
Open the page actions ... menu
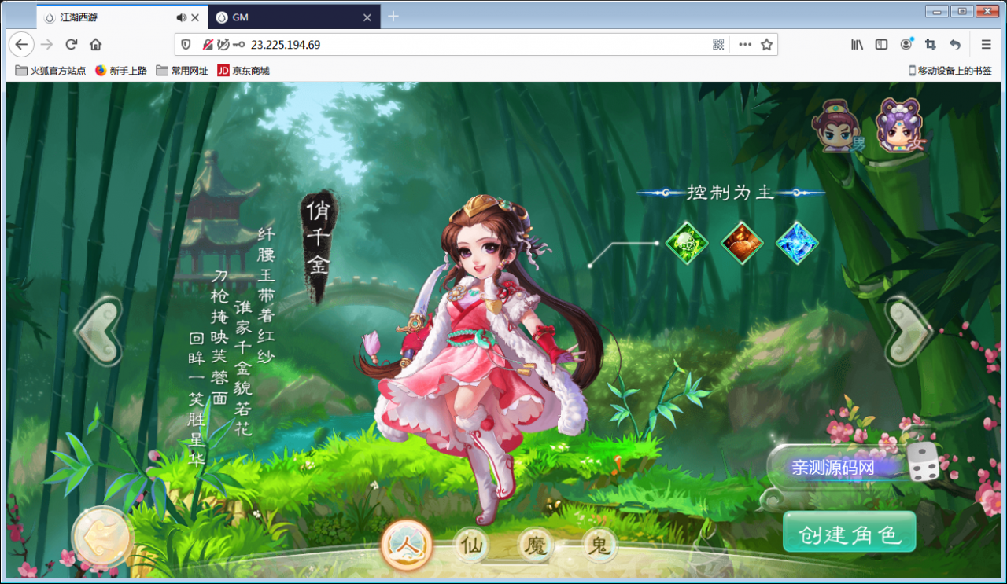click(x=744, y=45)
